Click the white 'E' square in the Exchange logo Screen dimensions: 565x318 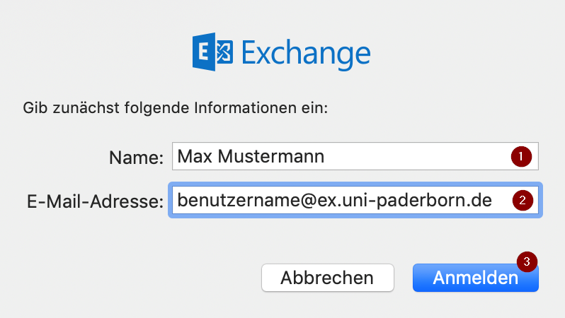click(x=204, y=54)
